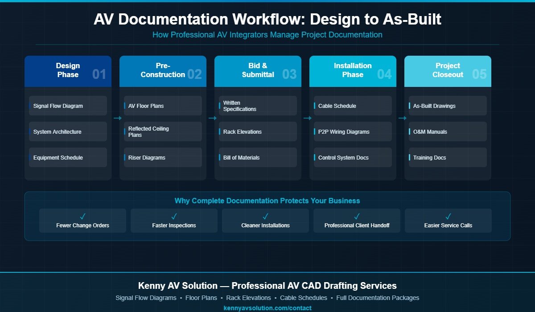This screenshot has width=535, height=312.
Task: Toggle the O&M Manuals card
Action: point(448,131)
